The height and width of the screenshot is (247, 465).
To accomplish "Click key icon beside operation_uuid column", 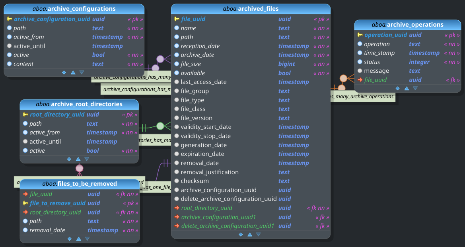I will [x=360, y=35].
